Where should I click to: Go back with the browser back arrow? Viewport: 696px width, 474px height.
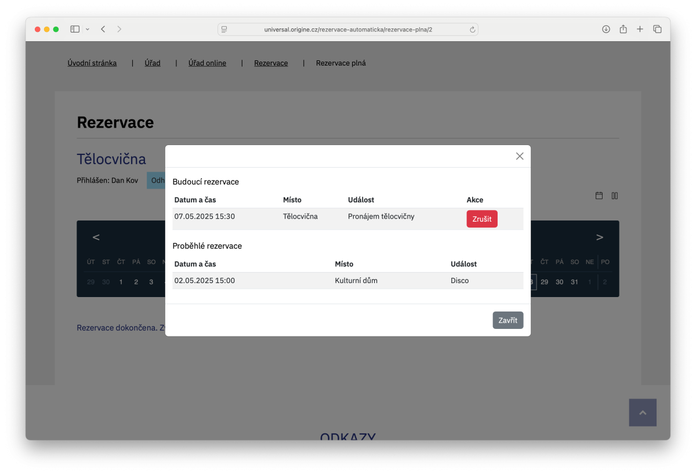(x=103, y=29)
